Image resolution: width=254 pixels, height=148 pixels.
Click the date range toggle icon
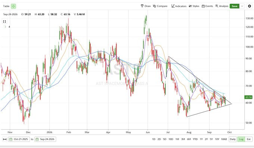click(5, 139)
